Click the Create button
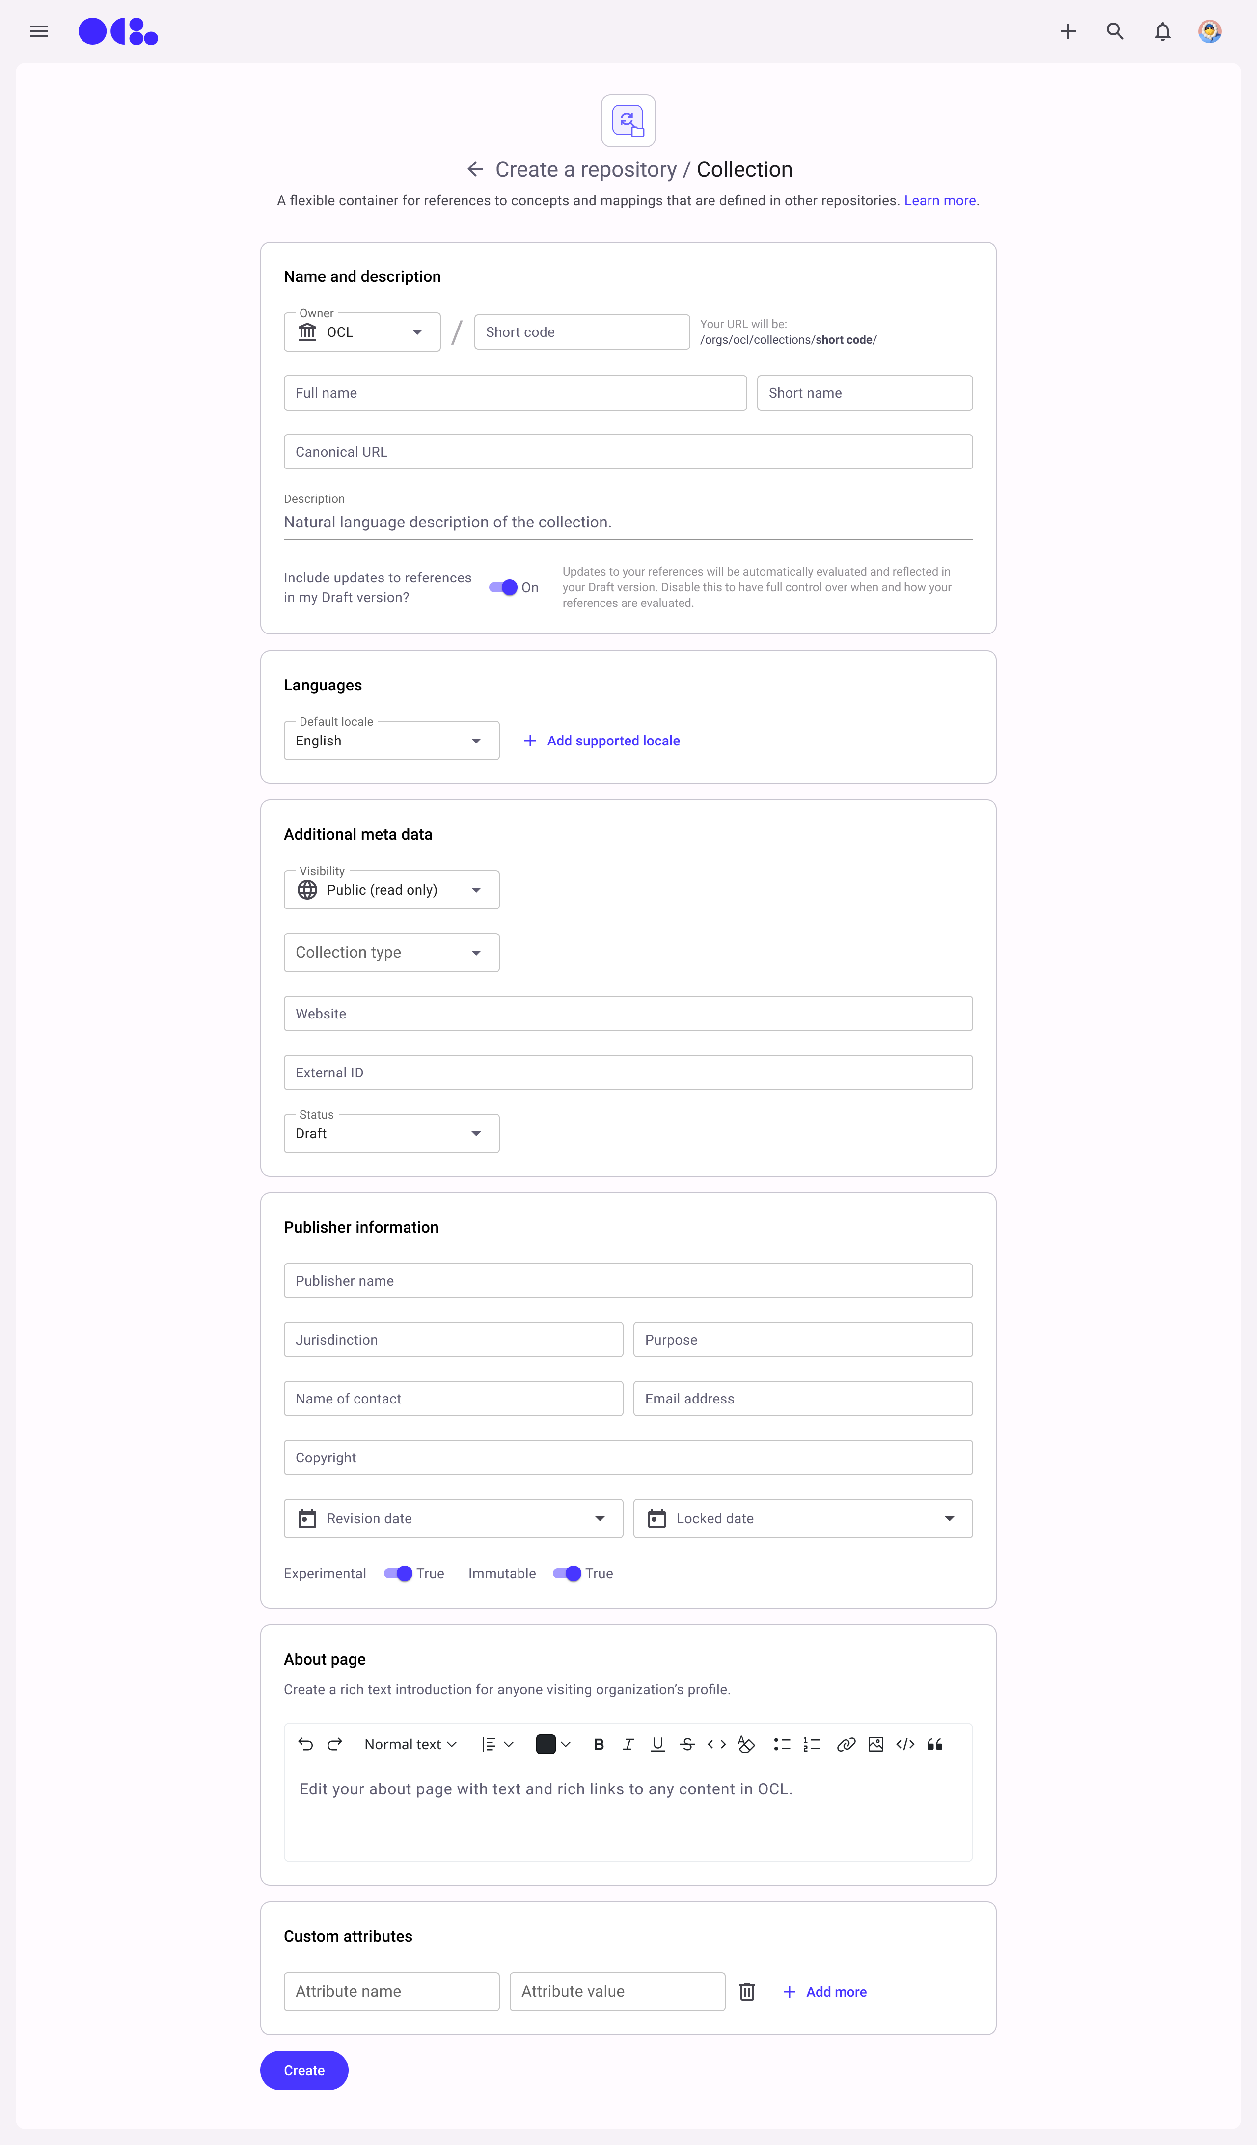The width and height of the screenshot is (1257, 2145). pyautogui.click(x=304, y=2070)
